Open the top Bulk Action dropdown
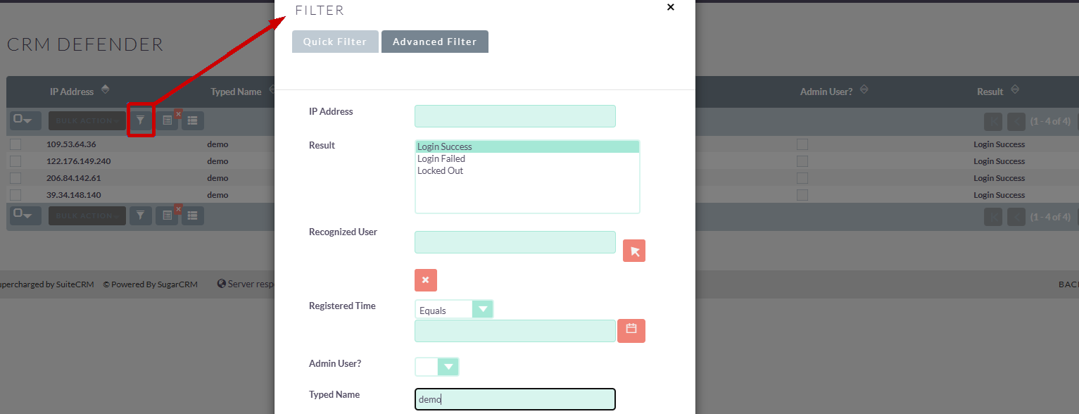 (x=87, y=120)
